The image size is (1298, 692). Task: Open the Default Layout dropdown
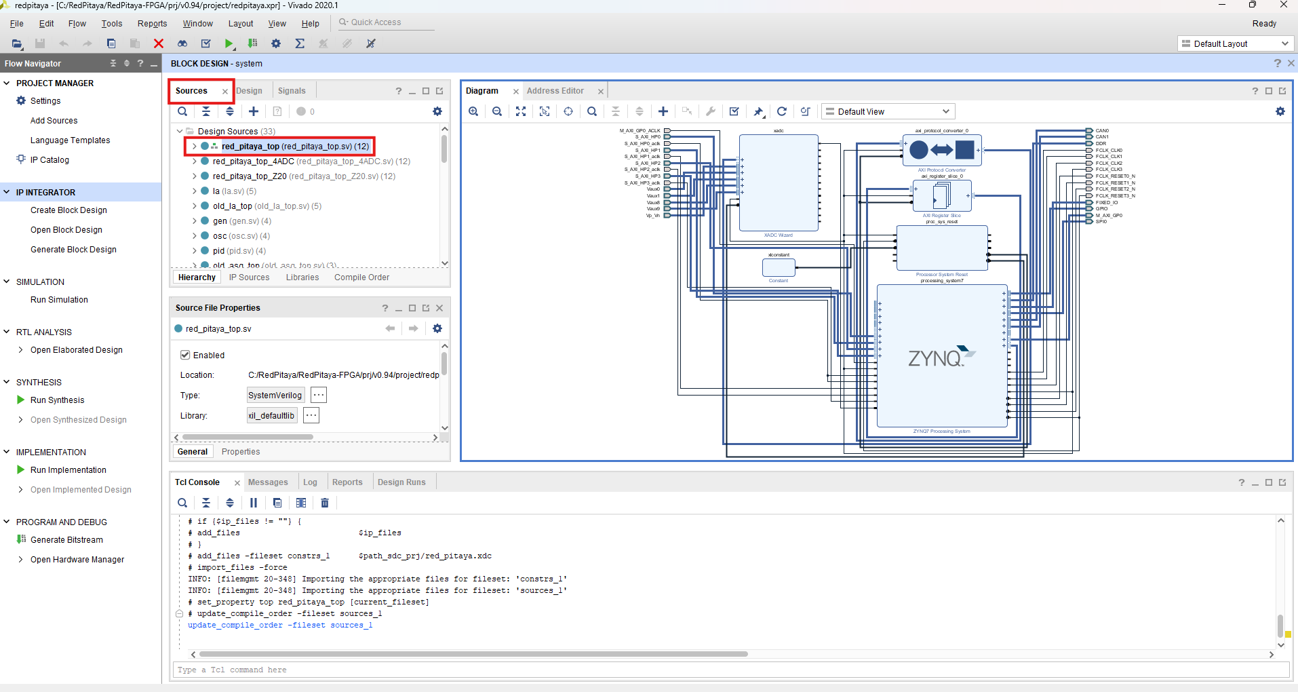[1236, 43]
